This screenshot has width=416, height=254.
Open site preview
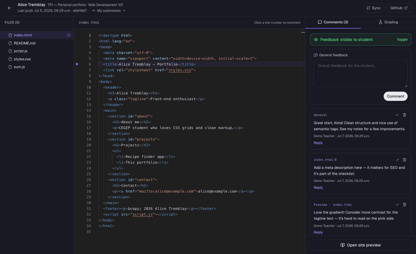pos(361,245)
